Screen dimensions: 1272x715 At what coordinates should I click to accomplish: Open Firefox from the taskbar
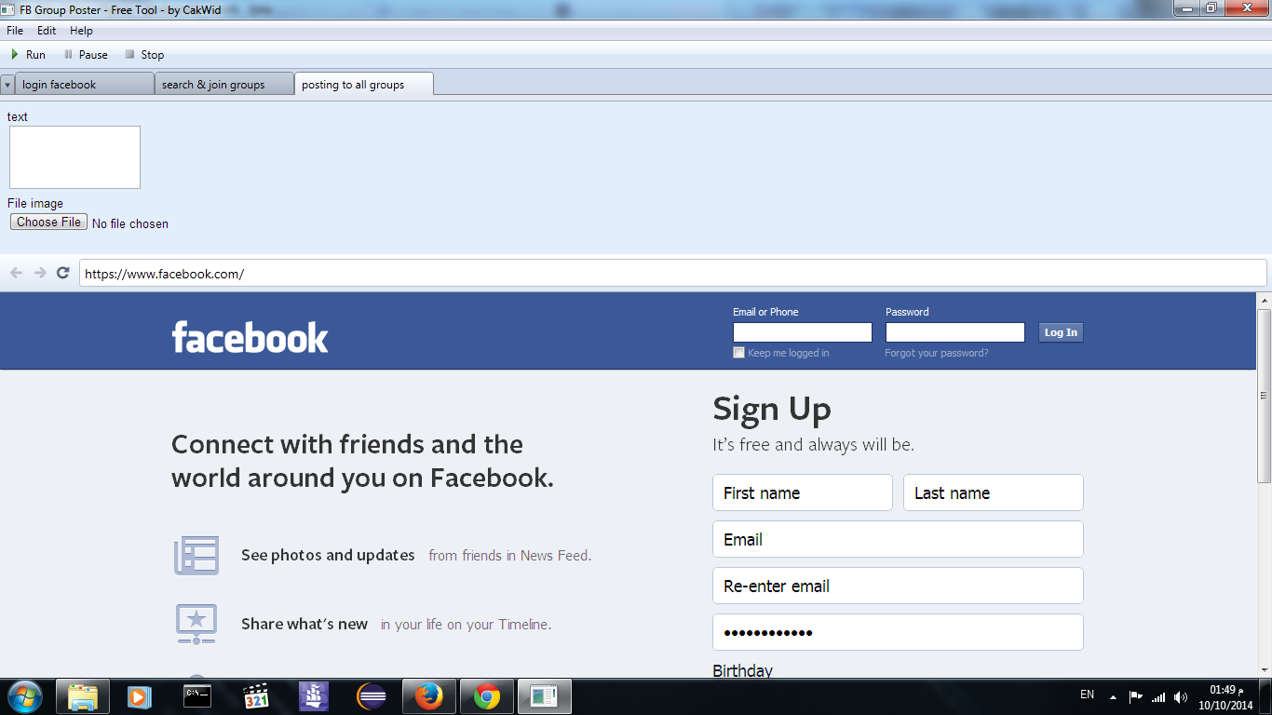point(428,696)
